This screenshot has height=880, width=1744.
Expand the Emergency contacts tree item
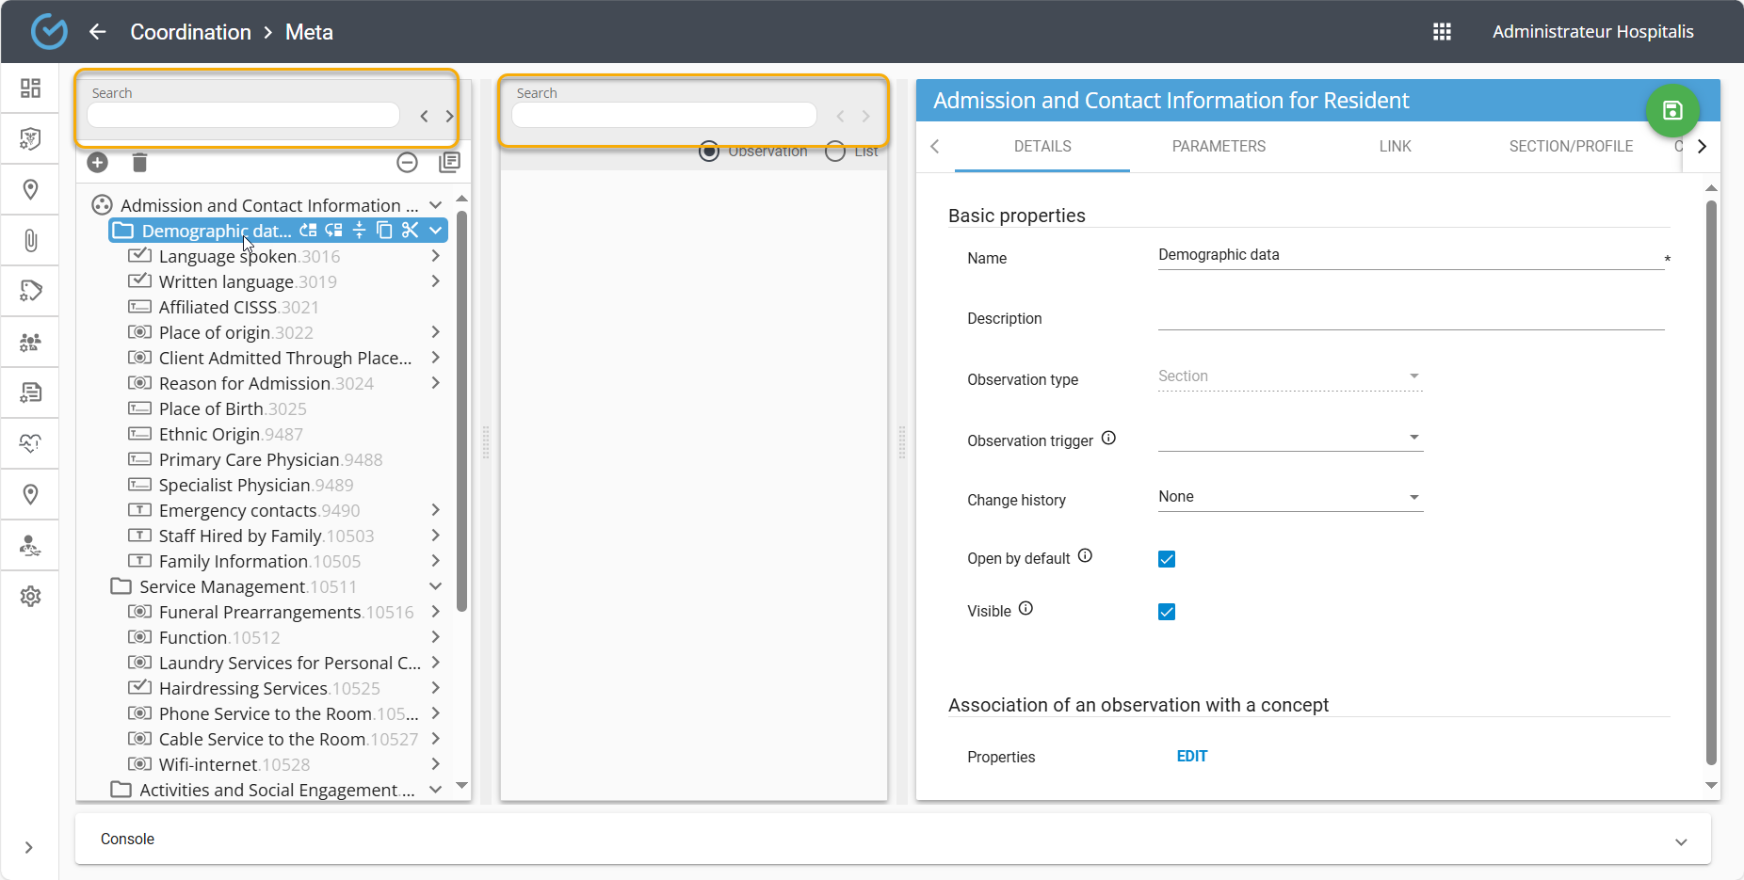coord(435,510)
